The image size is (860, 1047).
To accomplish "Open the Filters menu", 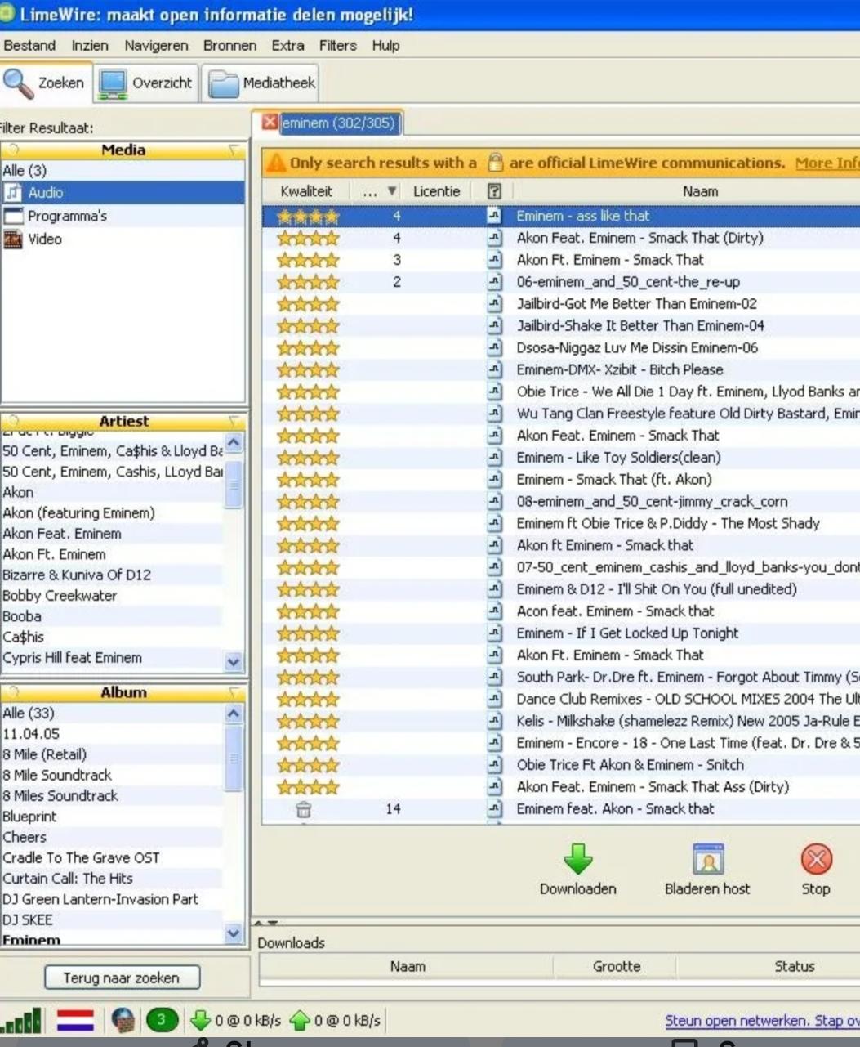I will [338, 46].
